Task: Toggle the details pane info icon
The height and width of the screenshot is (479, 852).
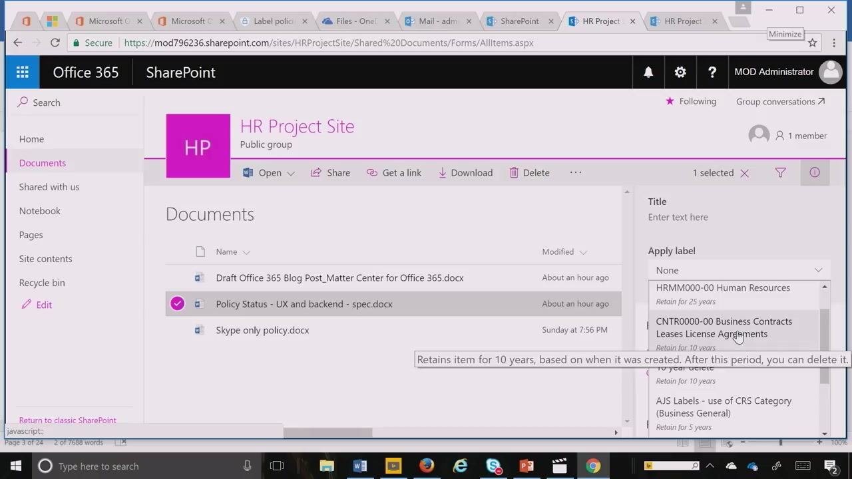Action: pyautogui.click(x=815, y=173)
